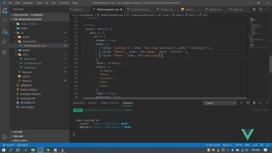The height and width of the screenshot is (153, 272).
Task: Open the Source Control view
Action: tap(5, 31)
